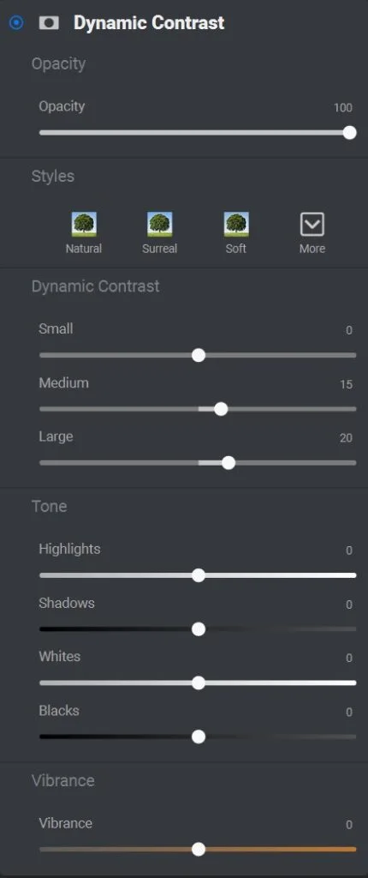Apply the Soft style preset
The height and width of the screenshot is (878, 368).
236,232
